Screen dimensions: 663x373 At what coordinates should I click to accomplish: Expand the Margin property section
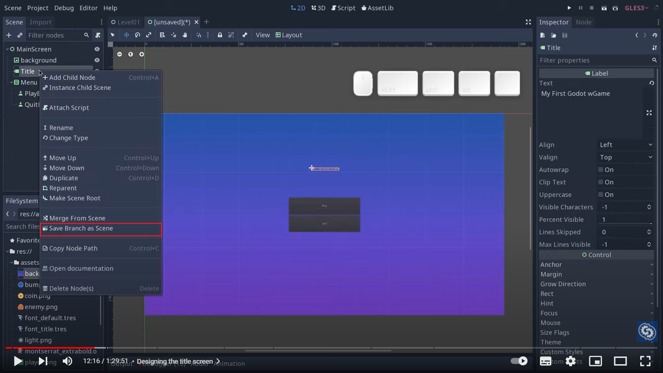tap(597, 274)
